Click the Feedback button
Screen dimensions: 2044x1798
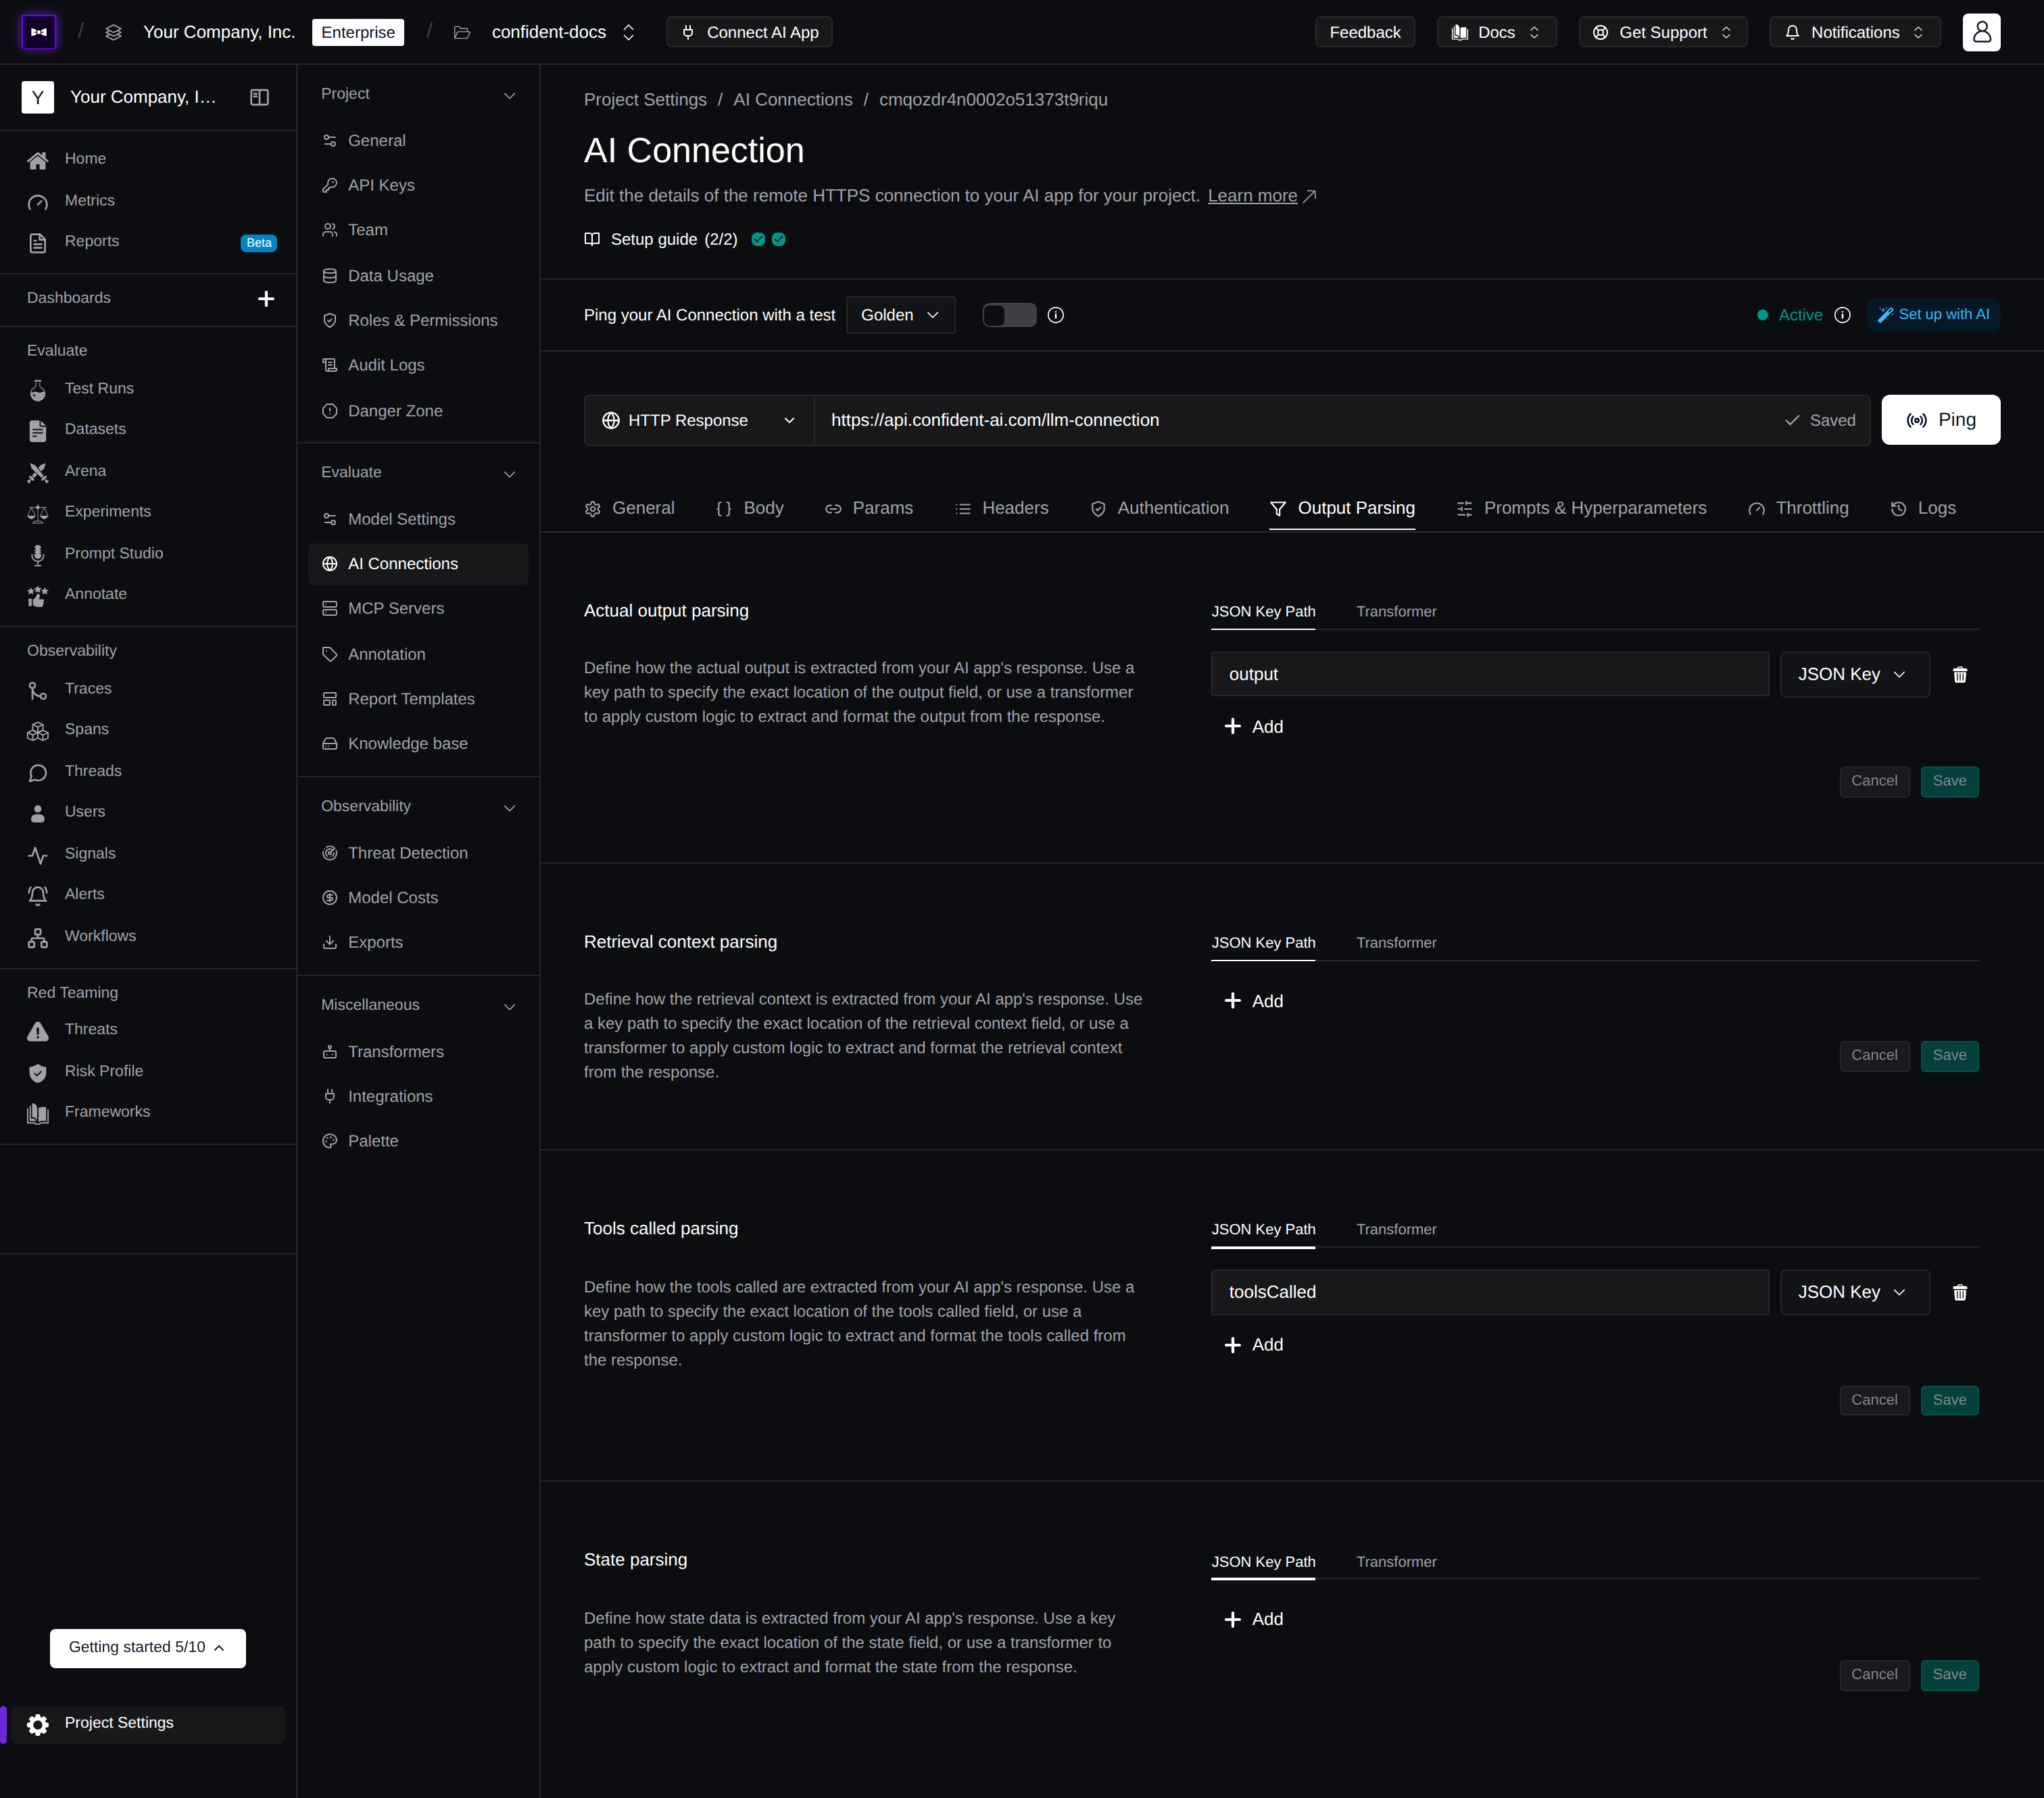pyautogui.click(x=1364, y=32)
